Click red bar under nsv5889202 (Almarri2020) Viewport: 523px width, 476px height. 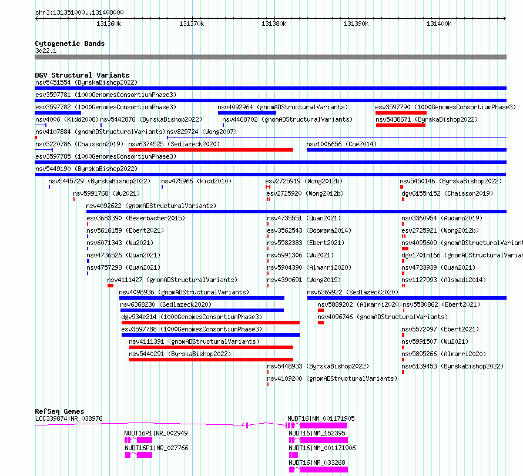coord(321,310)
